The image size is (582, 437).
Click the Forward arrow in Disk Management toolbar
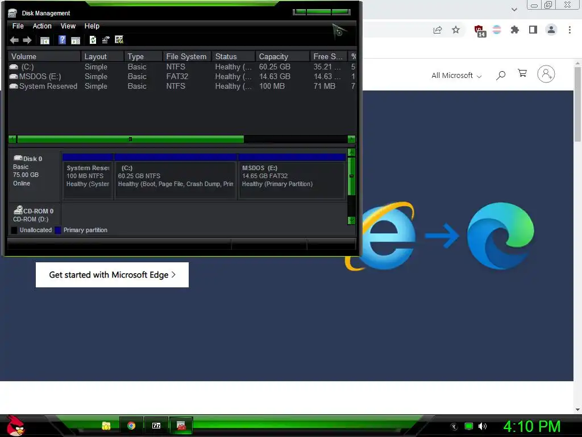click(x=27, y=40)
